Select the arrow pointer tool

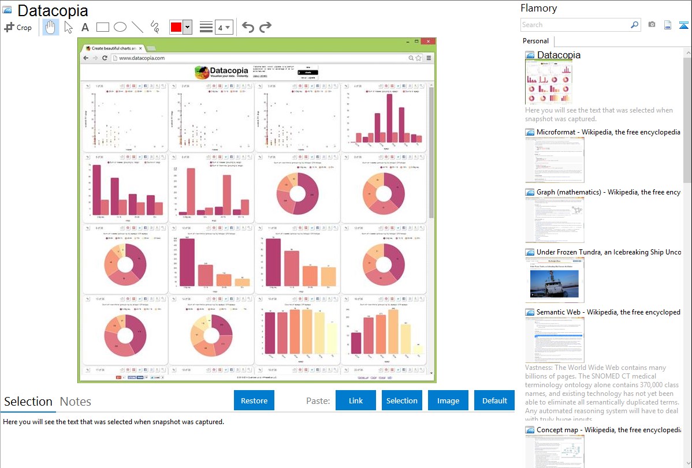point(68,27)
